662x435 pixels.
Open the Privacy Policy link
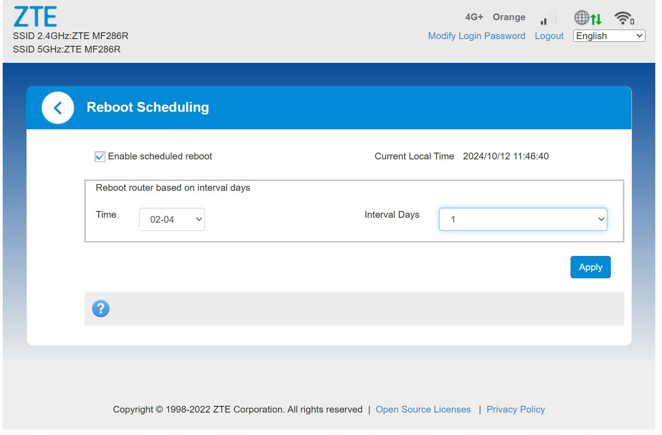click(516, 409)
